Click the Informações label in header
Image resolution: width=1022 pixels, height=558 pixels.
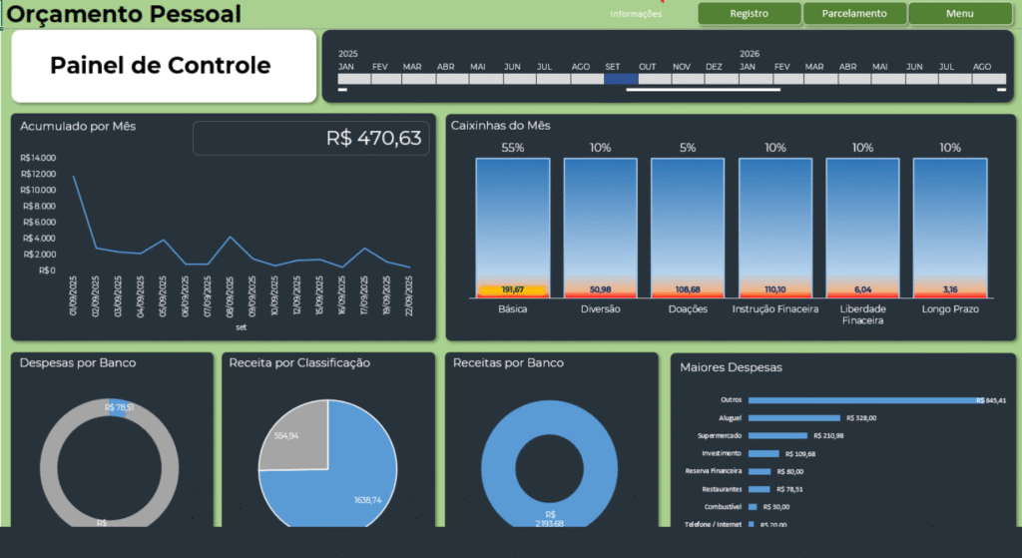(x=636, y=14)
